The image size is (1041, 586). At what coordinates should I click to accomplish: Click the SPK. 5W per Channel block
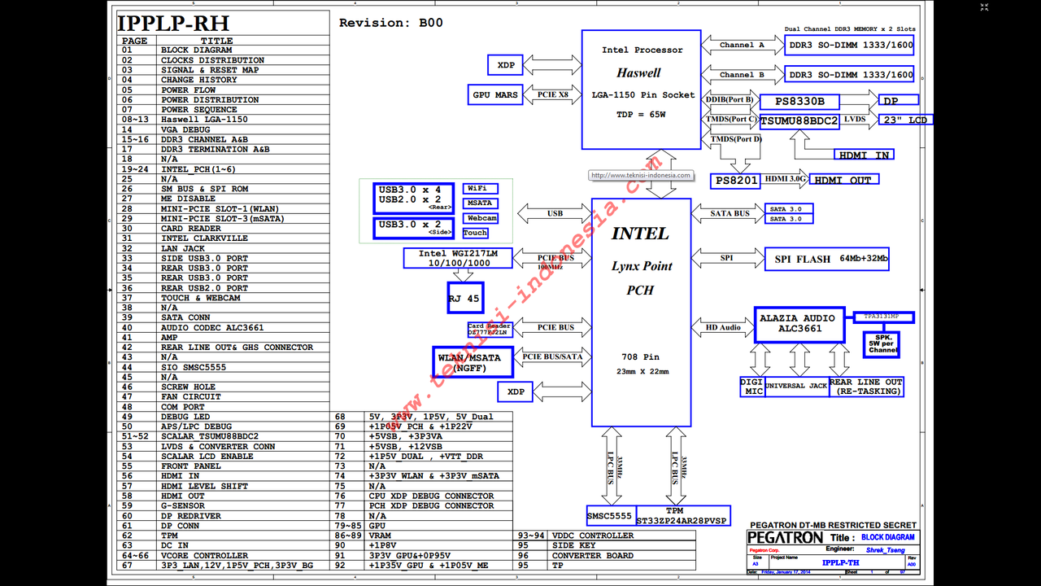[x=883, y=343]
